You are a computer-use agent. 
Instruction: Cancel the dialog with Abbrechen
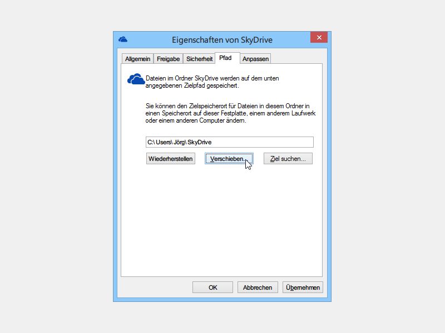click(258, 287)
